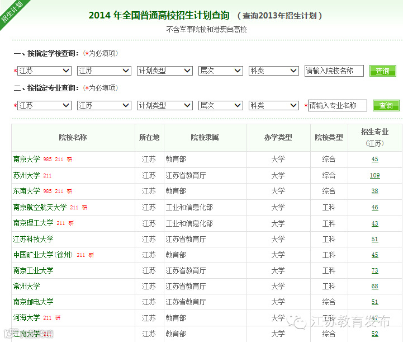Click graduate school icon beside 东南大学
403x342 pixels.
coord(70,191)
